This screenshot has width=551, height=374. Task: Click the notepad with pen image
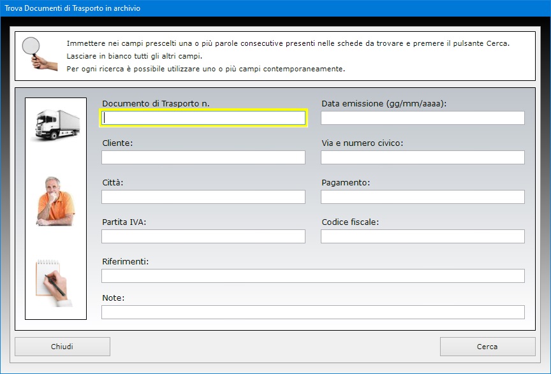pyautogui.click(x=54, y=283)
